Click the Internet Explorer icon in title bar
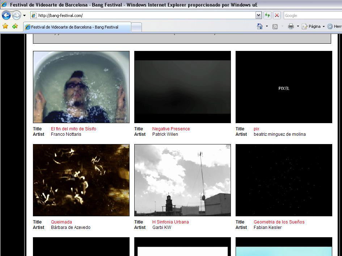342x256 pixels. point(4,4)
